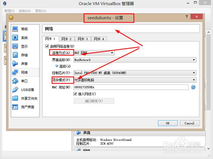Image resolution: width=213 pixels, height=159 pixels.
Task: Maximize the VirtualBox manager window
Action: (195, 3)
